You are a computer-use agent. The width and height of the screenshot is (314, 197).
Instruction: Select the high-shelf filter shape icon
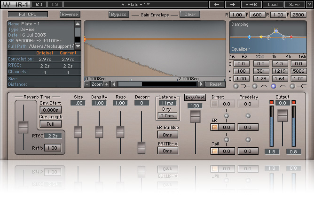point(301,86)
